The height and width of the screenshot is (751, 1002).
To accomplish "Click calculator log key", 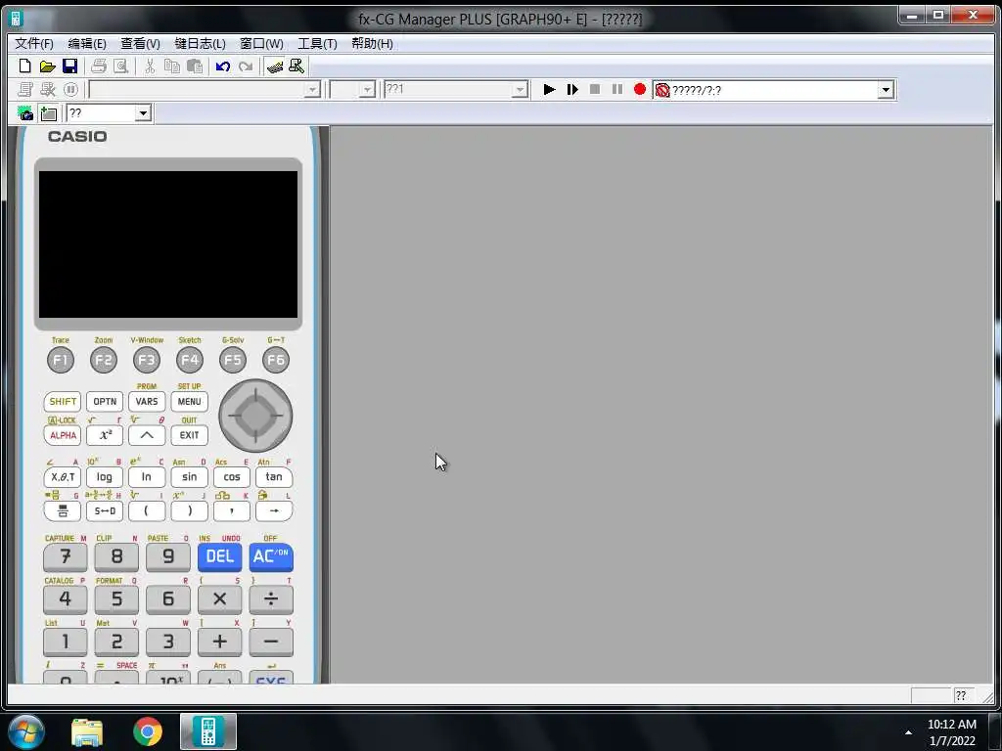I will (105, 477).
